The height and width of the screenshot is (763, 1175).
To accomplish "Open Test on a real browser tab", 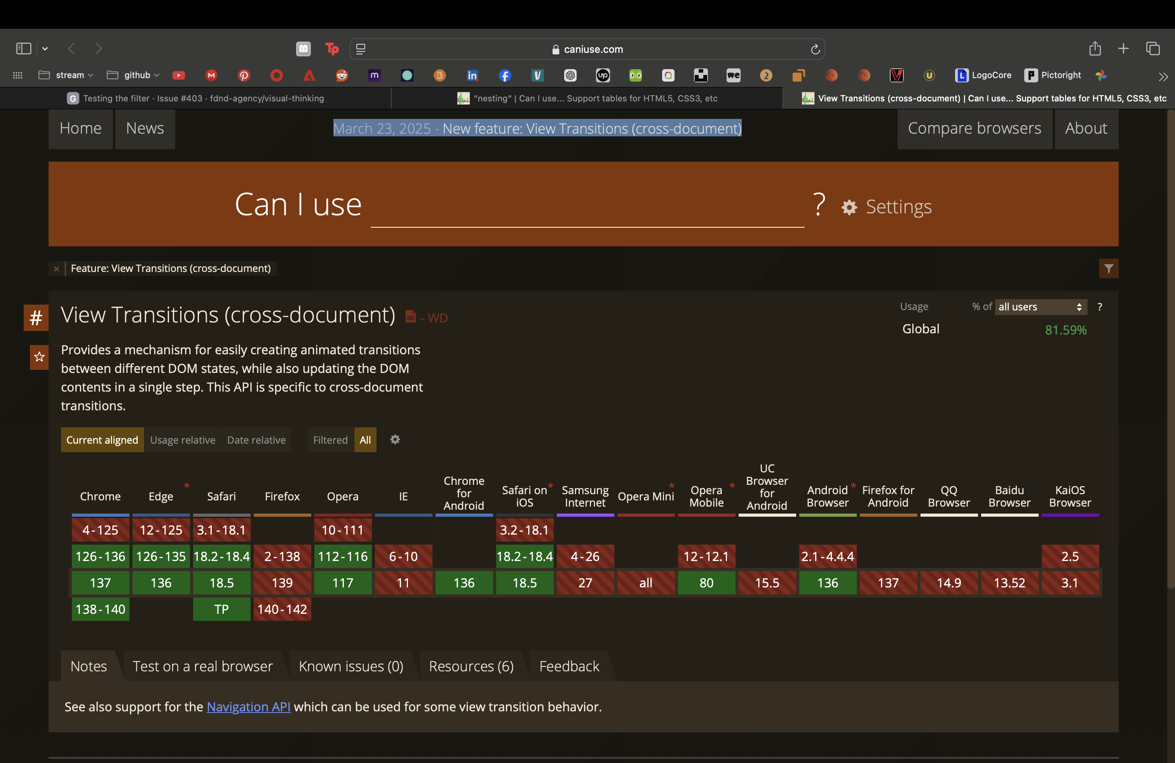I will (x=203, y=666).
